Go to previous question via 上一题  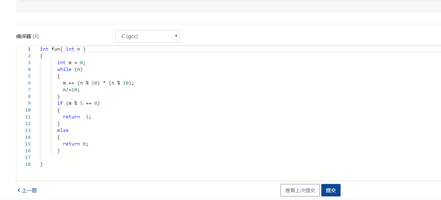coord(28,190)
